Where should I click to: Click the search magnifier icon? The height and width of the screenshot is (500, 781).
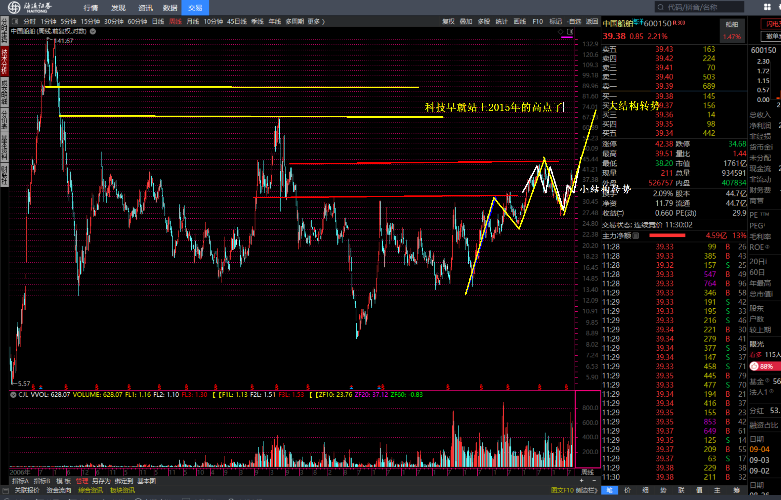tap(661, 7)
